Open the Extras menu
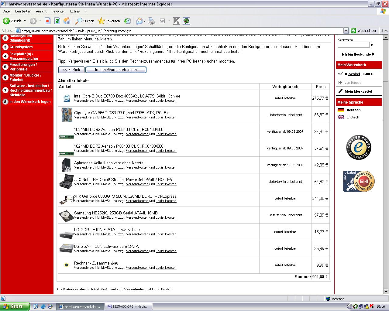The height and width of the screenshot is (311, 389). [x=75, y=11]
